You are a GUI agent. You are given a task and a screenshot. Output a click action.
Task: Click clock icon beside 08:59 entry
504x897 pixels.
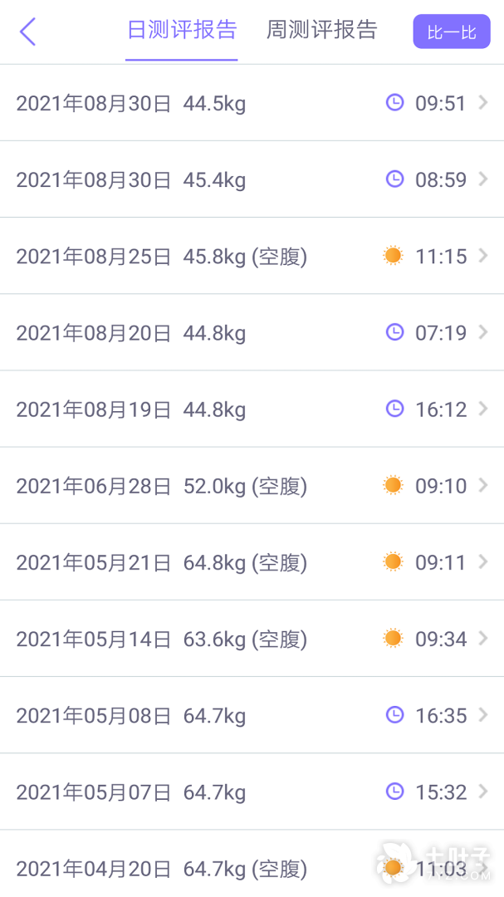pos(394,179)
